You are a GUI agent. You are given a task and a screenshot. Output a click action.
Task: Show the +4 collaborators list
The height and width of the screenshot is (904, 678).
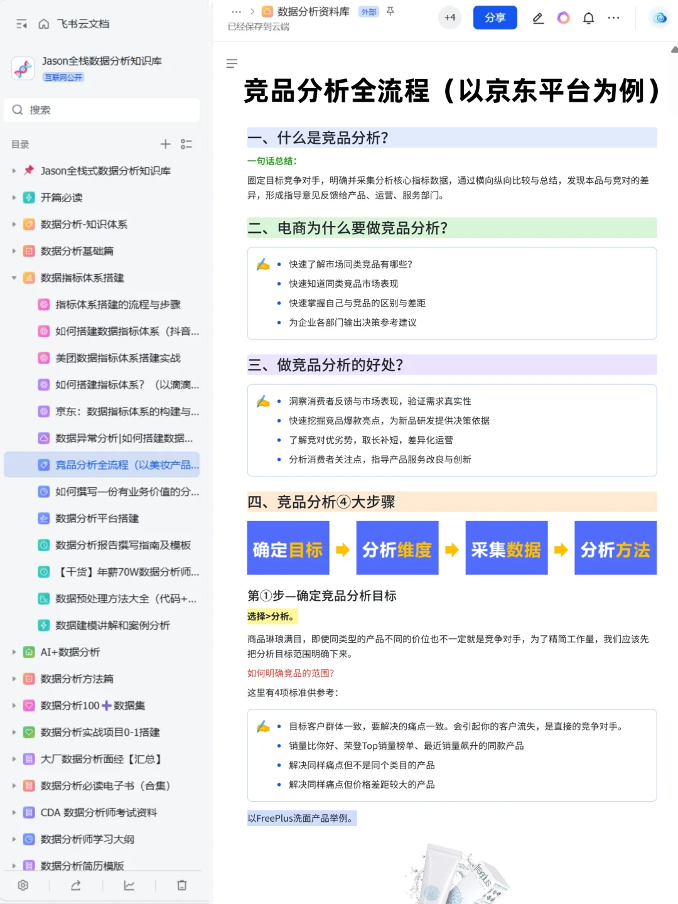click(x=450, y=18)
